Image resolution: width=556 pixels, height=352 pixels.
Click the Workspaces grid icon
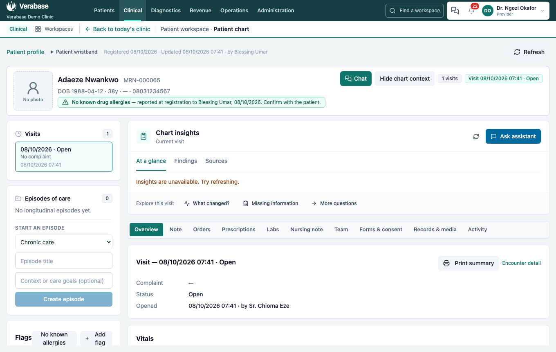coord(38,29)
